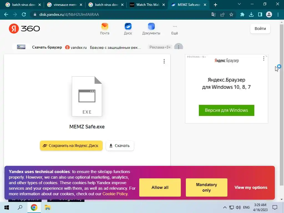Download file with Скачать button
Viewport: 284px width, 213px height.
tap(120, 146)
